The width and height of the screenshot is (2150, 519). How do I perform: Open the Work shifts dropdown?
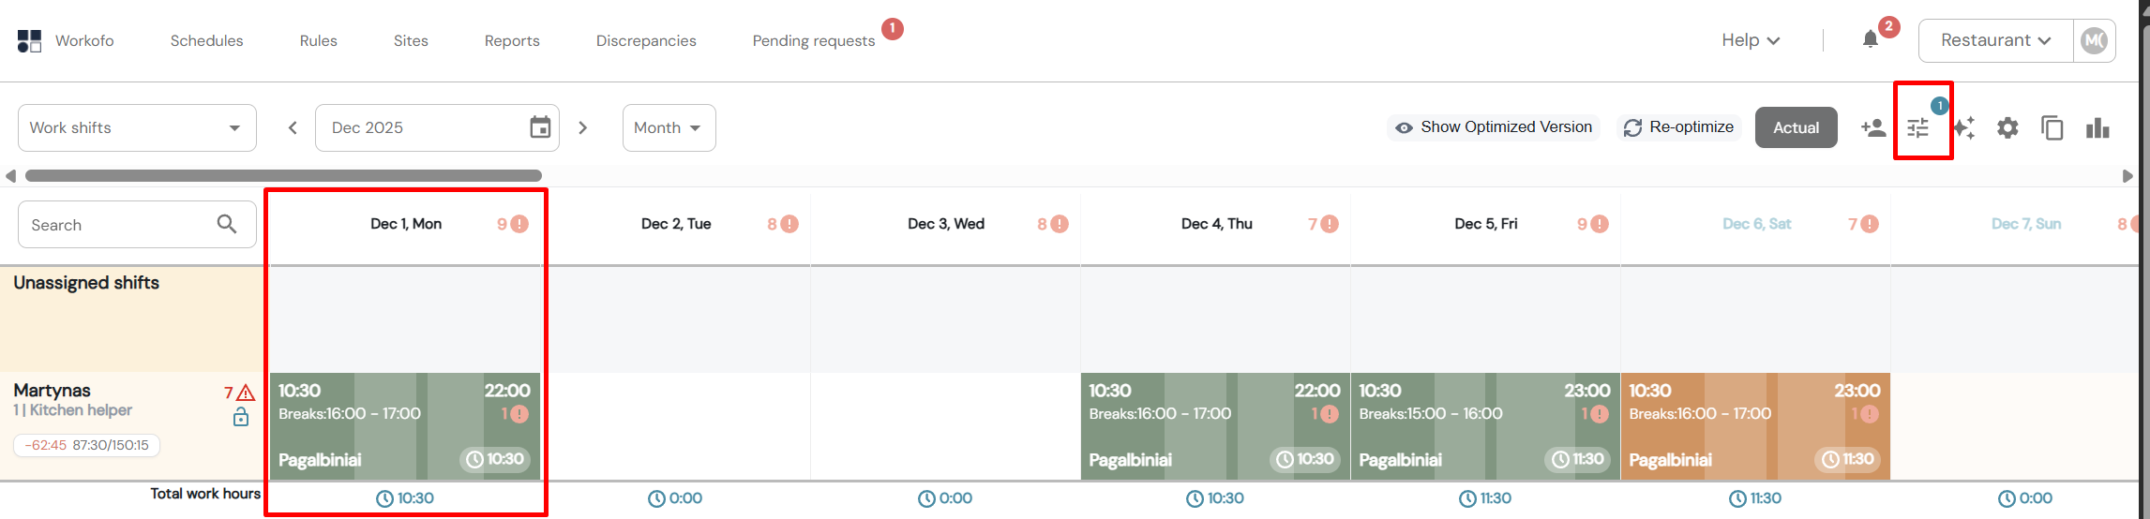click(137, 127)
